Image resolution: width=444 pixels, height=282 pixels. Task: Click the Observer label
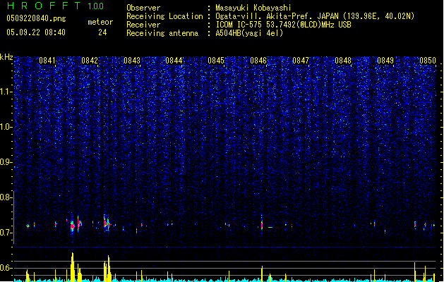[x=143, y=8]
